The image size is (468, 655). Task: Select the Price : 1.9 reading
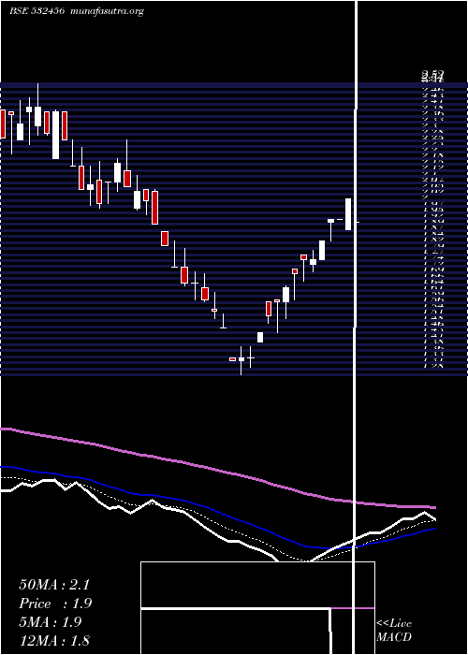pyautogui.click(x=55, y=604)
